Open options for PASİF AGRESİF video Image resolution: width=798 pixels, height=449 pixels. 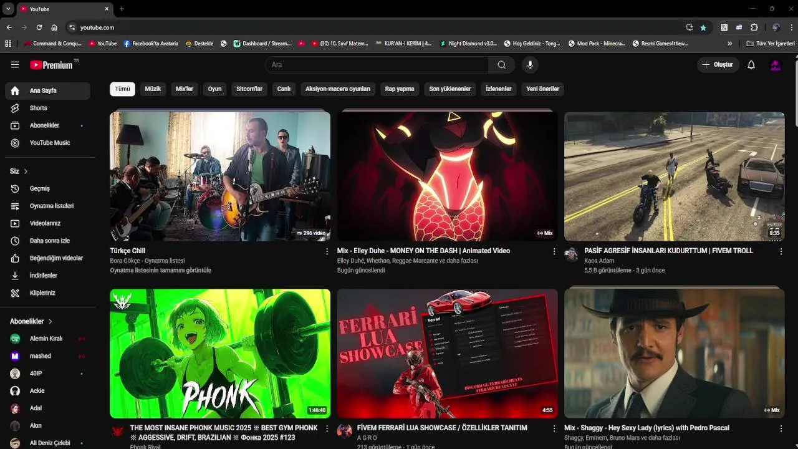(781, 251)
